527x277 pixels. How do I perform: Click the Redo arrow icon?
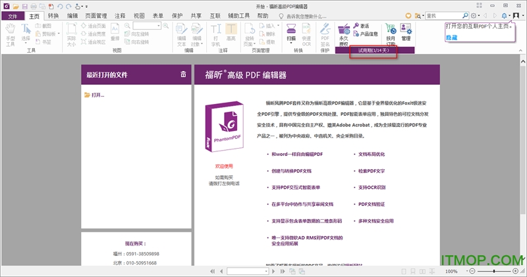pos(69,7)
